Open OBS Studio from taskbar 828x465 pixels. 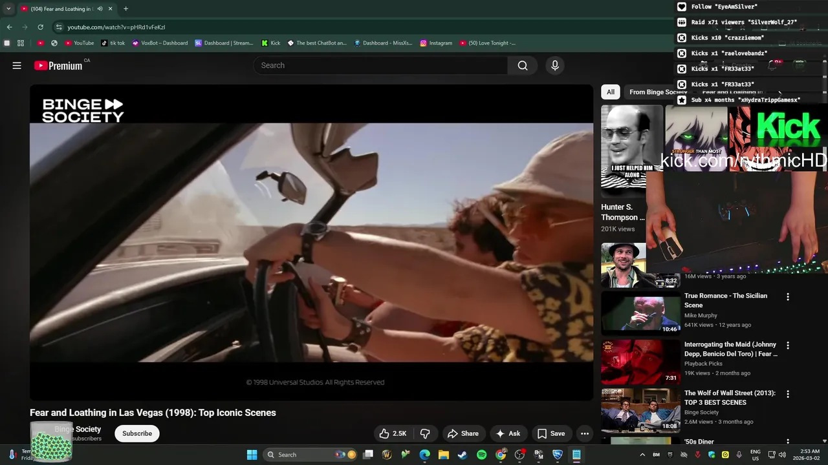point(519,455)
